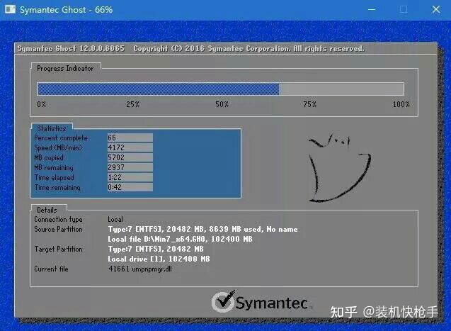Click the Connection type label

pyautogui.click(x=58, y=219)
